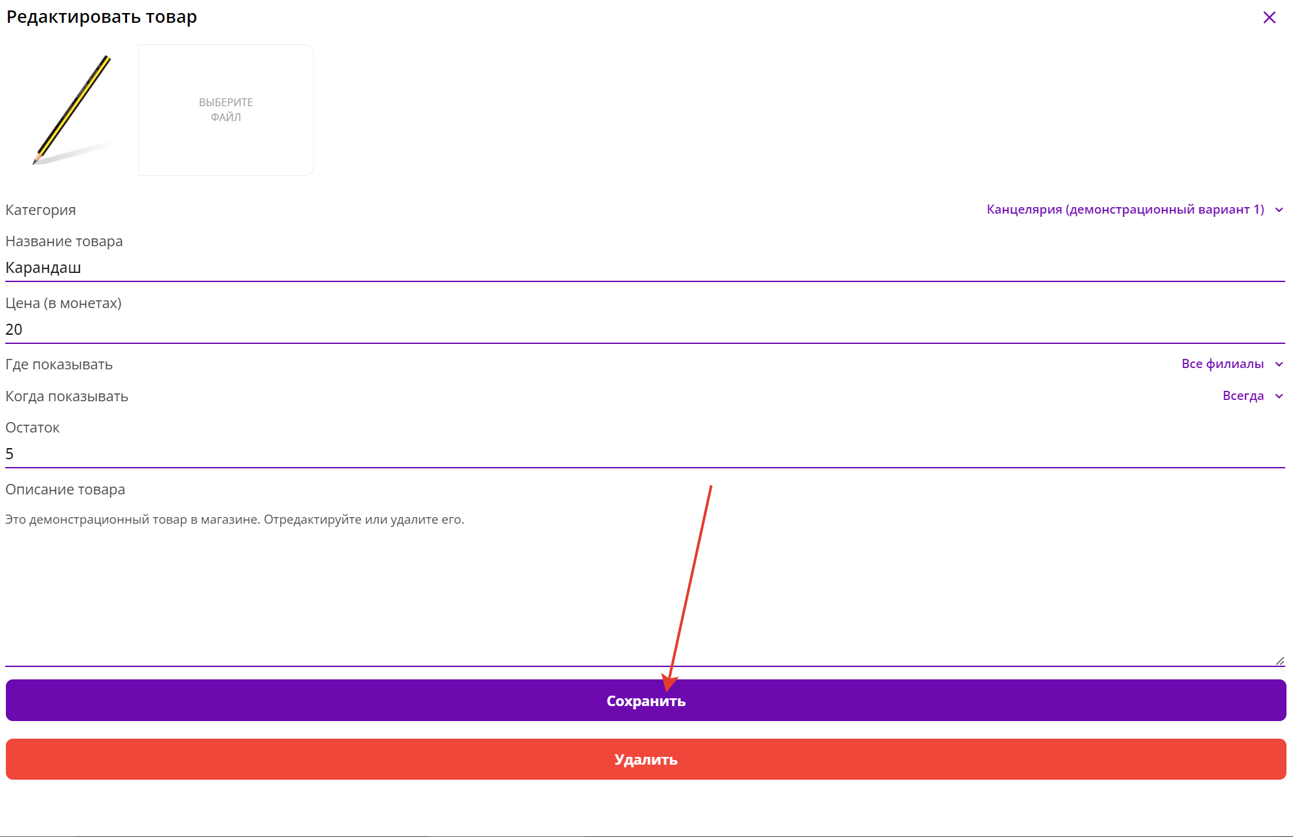The image size is (1293, 837).
Task: Close the edit product dialog
Action: click(x=1269, y=18)
